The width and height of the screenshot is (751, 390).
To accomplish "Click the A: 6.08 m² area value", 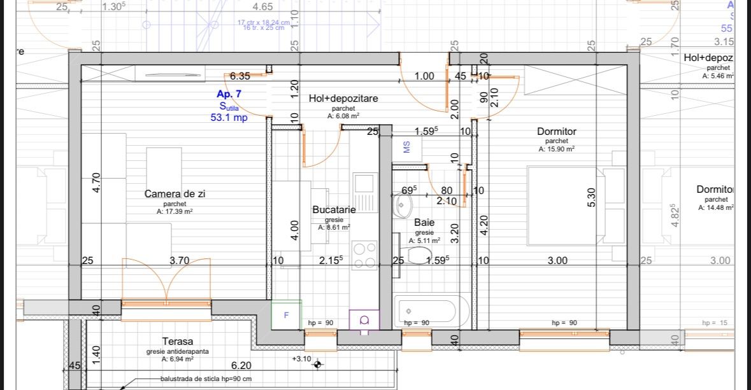I will (x=343, y=116).
